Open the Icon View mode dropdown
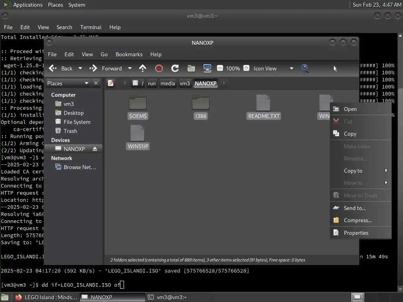This screenshot has width=403, height=302. coord(274,68)
